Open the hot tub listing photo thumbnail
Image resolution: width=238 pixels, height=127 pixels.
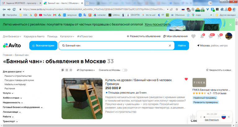point(82,98)
